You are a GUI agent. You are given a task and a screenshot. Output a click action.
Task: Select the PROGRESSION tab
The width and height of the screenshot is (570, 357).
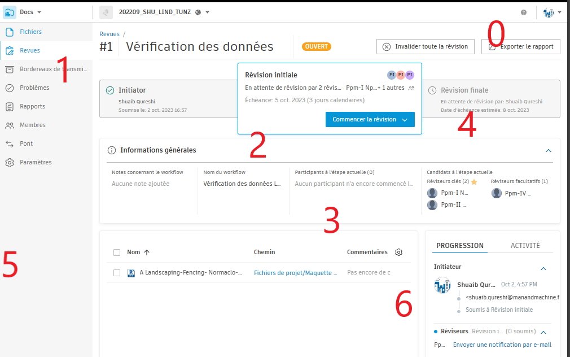click(x=459, y=245)
